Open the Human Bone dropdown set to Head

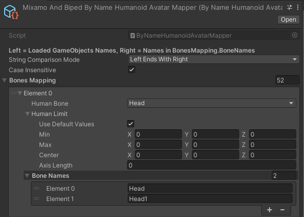211,103
